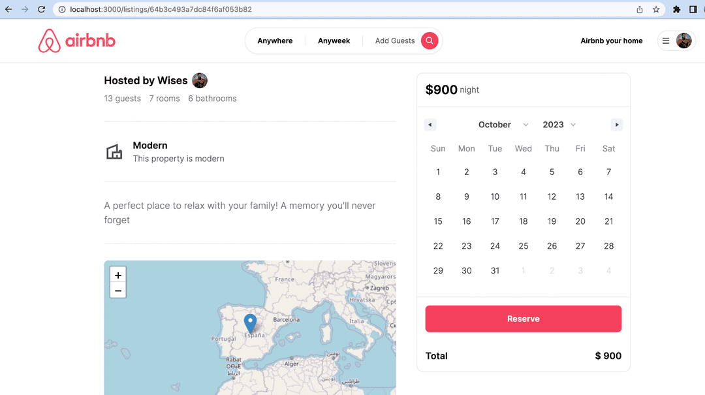Go to previous calendar month
Viewport: 705px width, 395px height.
[x=430, y=125]
